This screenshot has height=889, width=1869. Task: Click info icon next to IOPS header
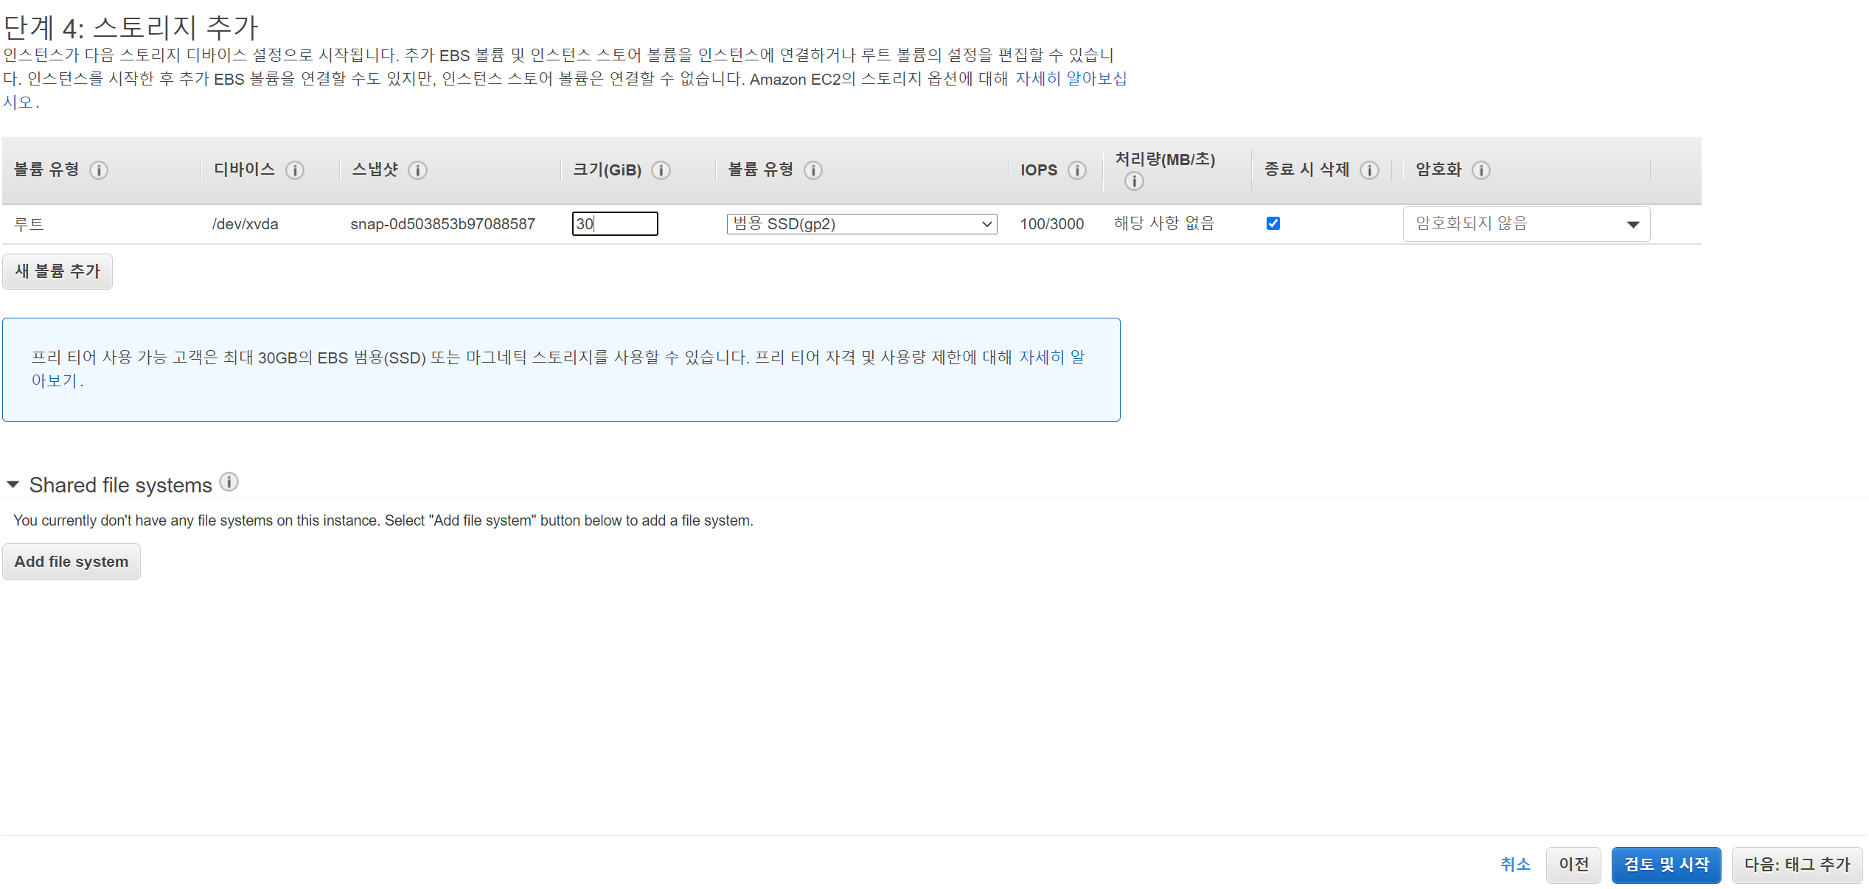coord(1077,170)
